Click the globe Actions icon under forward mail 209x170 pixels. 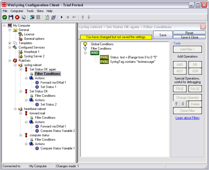pos(31,122)
